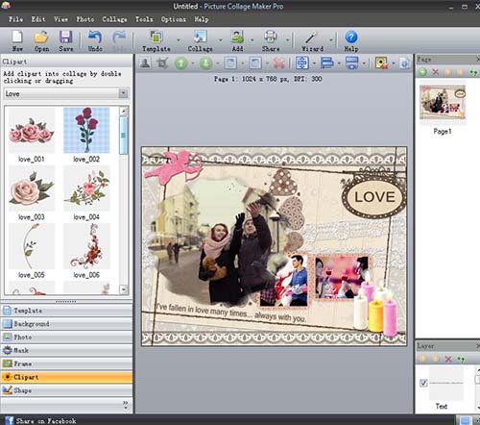The width and height of the screenshot is (480, 425).
Task: Click the rotate counterclockwise page icon
Action: (x=255, y=62)
